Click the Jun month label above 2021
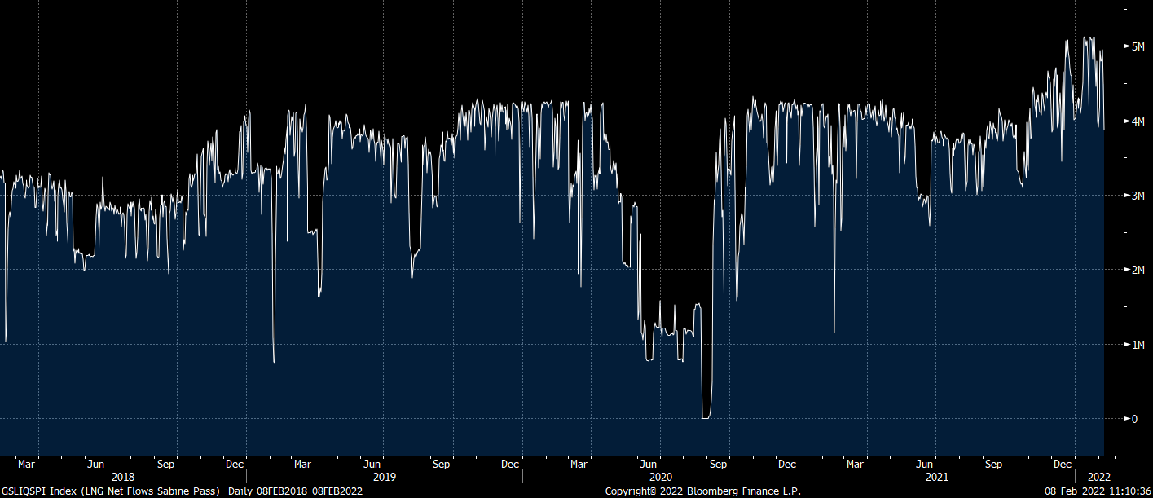 [x=924, y=464]
